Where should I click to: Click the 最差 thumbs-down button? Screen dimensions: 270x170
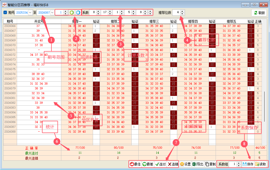click(147, 164)
